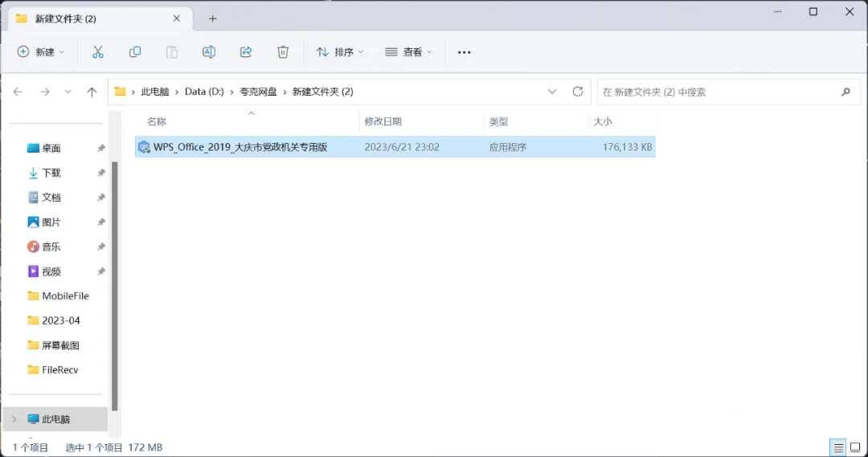Select the WPS_Office_2019 installer file

point(395,147)
